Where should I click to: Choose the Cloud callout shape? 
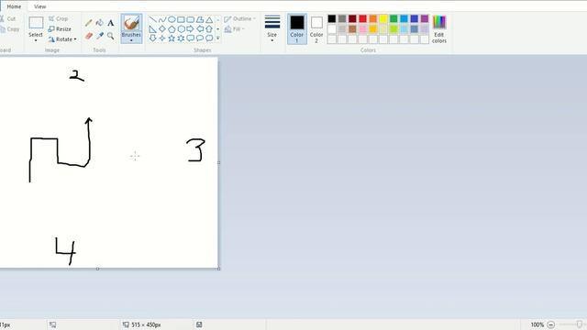209,38
